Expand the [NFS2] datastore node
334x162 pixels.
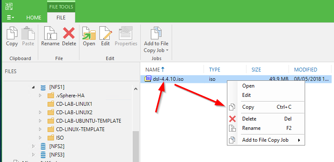tap(33, 146)
